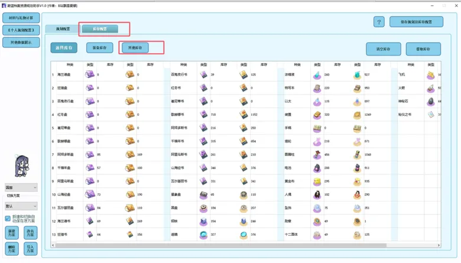The height and width of the screenshot is (263, 461).
Task: Click the purple book icon for 山海经书
Action: (203, 168)
